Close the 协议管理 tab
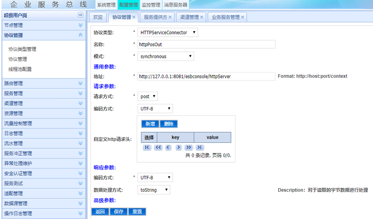 [x=134, y=17]
